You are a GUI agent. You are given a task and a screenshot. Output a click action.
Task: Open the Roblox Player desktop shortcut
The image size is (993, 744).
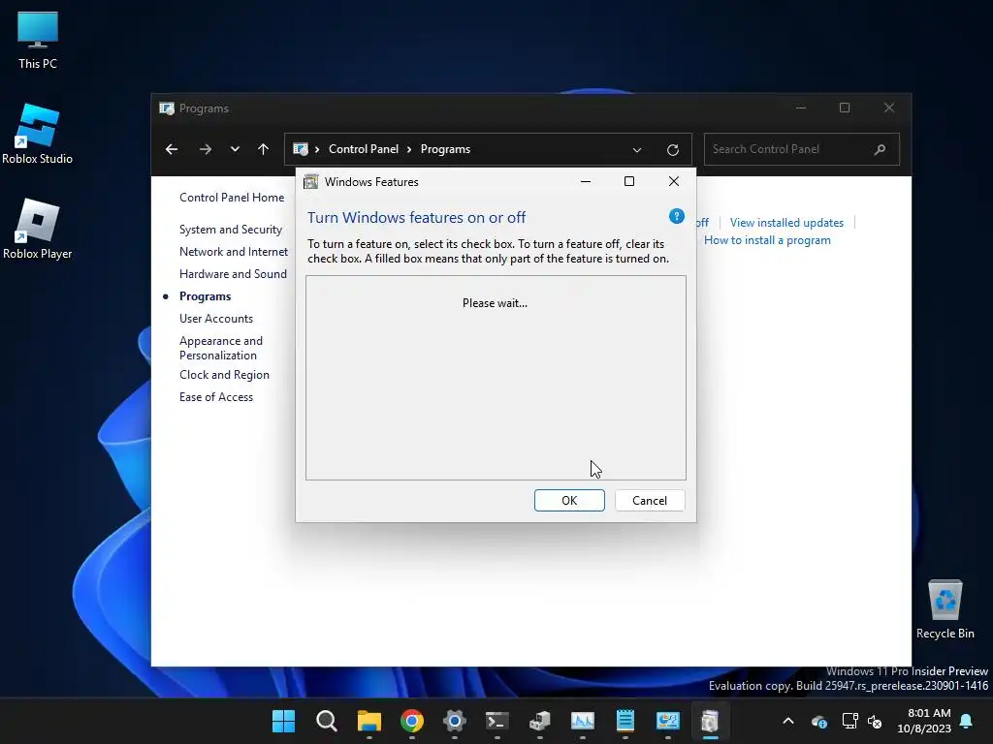point(38,229)
